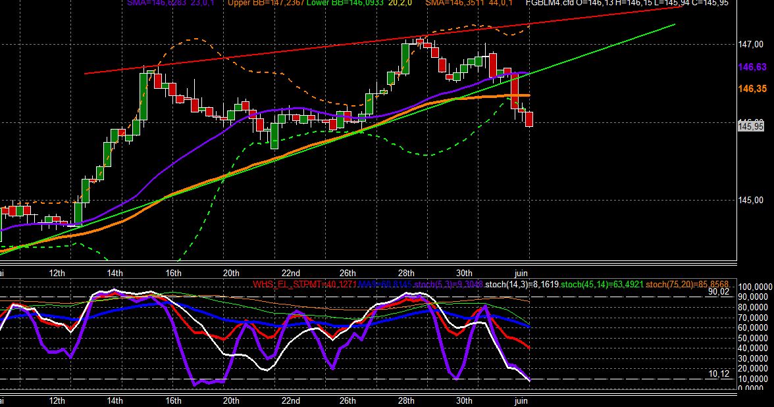Click the 20,0000 stochastic scale value
This screenshot has height=407, width=774.
click(753, 368)
